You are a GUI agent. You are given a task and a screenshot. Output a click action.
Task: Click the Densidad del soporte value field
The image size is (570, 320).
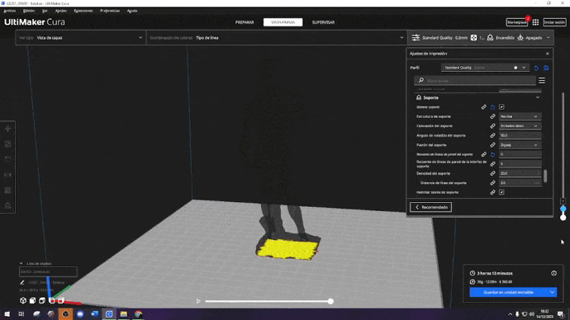(x=520, y=173)
